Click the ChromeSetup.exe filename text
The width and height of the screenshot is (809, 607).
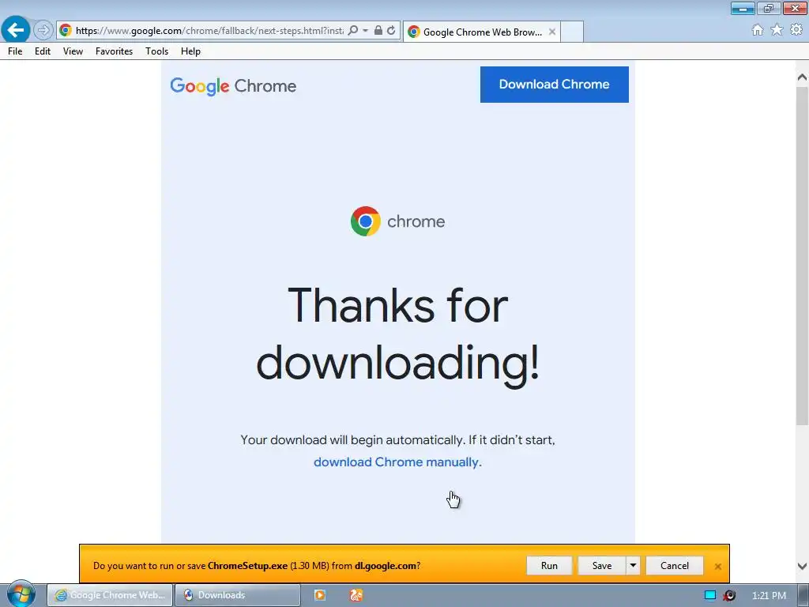[247, 566]
